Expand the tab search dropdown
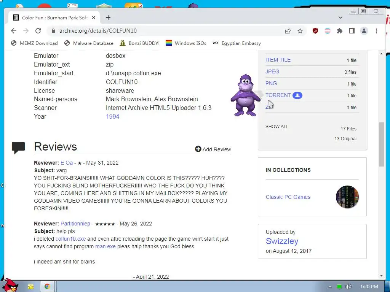390x292 pixels. tap(340, 17)
